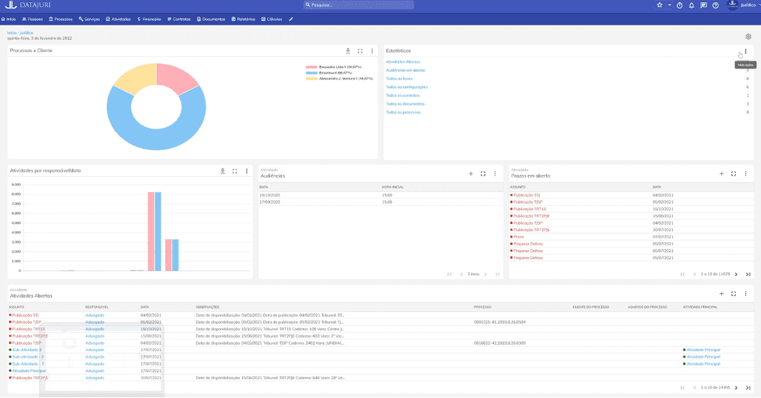Click the Atividades Abertas statistics link

pos(403,61)
